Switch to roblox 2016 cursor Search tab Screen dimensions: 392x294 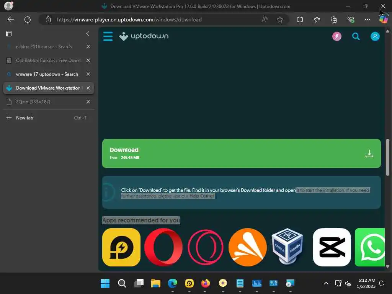click(x=44, y=47)
